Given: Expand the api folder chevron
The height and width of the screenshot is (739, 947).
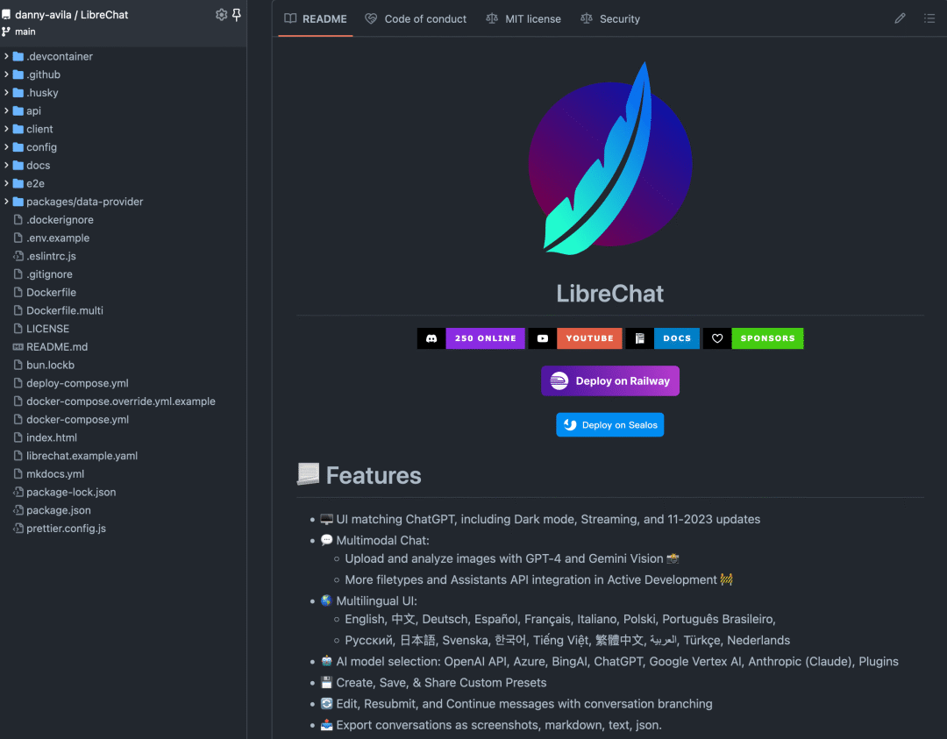Looking at the screenshot, I should [x=6, y=110].
